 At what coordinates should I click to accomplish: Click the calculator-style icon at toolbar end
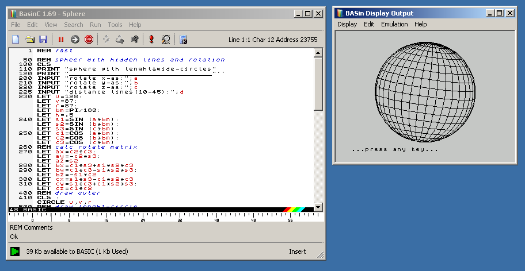[184, 40]
